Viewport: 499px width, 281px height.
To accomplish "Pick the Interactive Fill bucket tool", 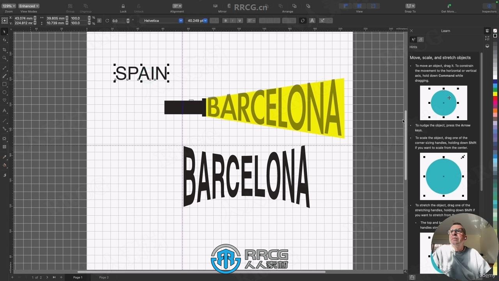I will 5,165.
